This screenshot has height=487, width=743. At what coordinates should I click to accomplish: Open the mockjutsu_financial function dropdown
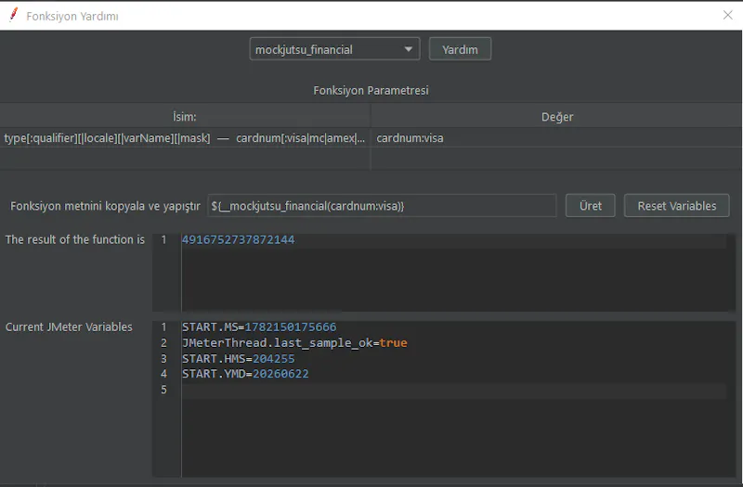tap(334, 49)
